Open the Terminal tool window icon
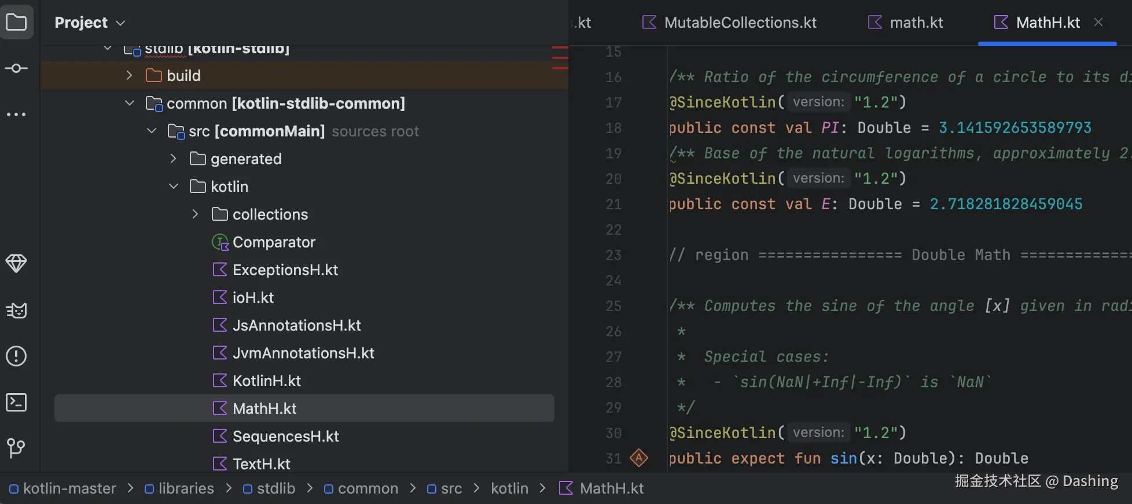 click(x=16, y=402)
